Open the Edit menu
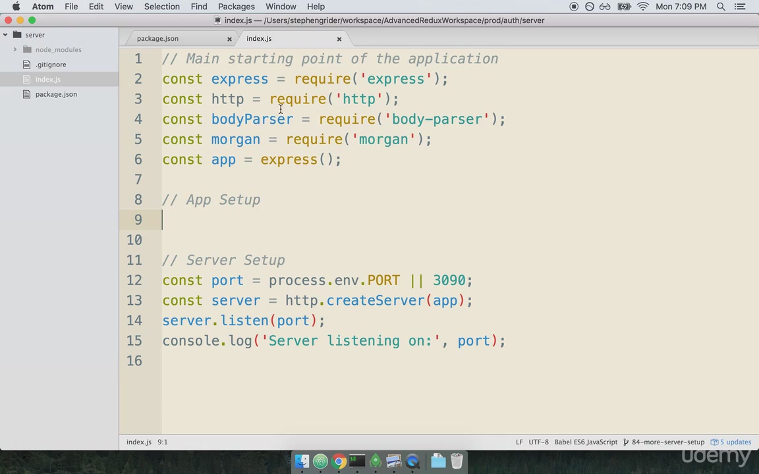 (x=96, y=7)
